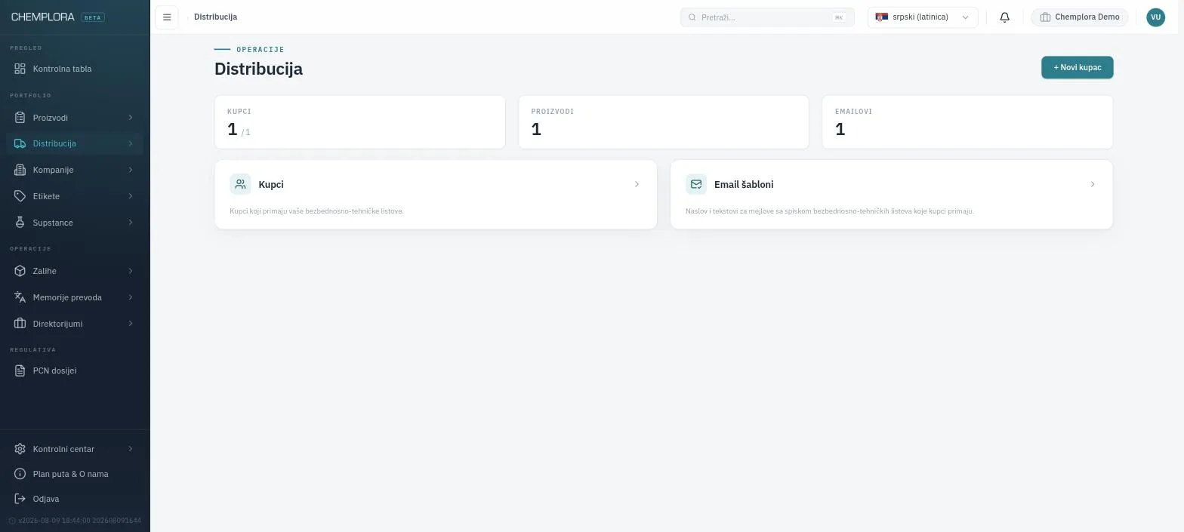Click the Zalihe box icon
Viewport: 1184px width, 532px height.
point(20,271)
